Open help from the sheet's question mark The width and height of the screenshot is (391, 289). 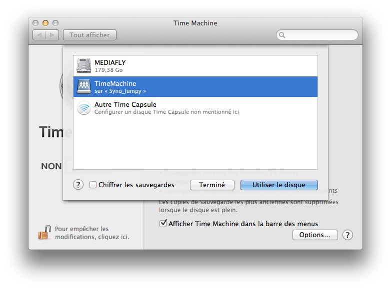point(78,185)
